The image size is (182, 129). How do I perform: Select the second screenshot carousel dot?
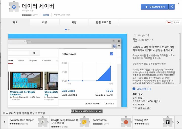(69, 29)
